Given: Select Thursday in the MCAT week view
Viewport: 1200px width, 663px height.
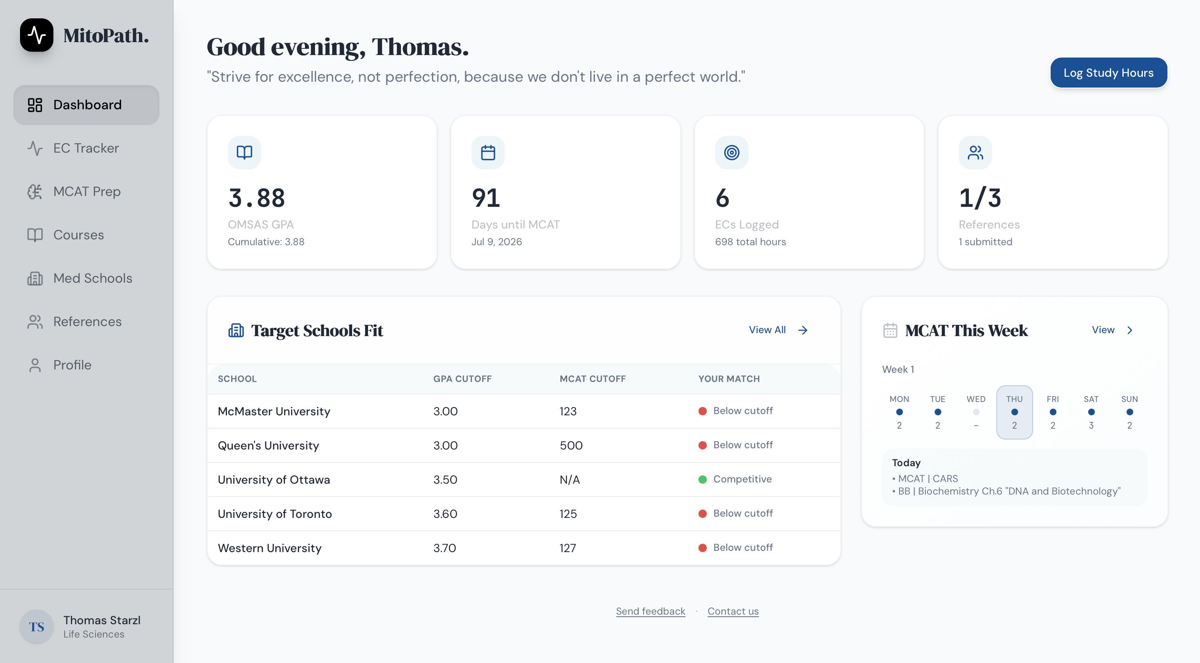Looking at the screenshot, I should pyautogui.click(x=1014, y=412).
